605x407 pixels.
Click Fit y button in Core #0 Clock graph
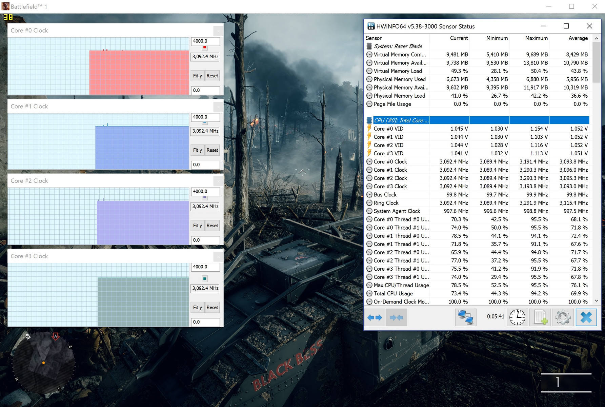coord(198,76)
